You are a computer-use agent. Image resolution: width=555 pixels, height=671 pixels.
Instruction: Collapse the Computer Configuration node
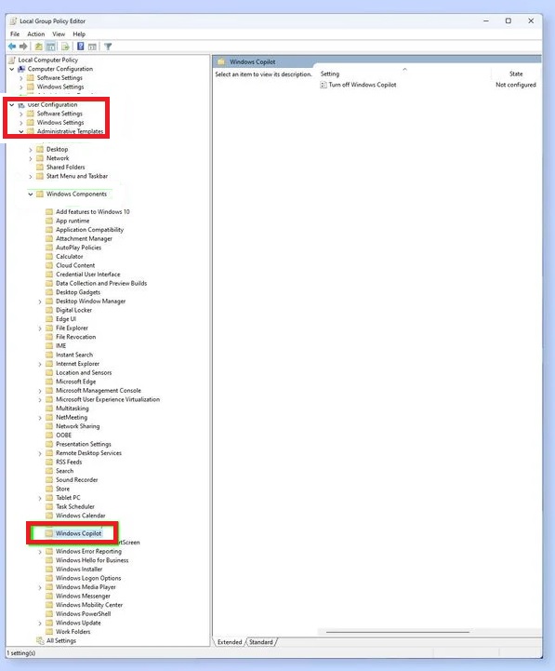pyautogui.click(x=12, y=69)
